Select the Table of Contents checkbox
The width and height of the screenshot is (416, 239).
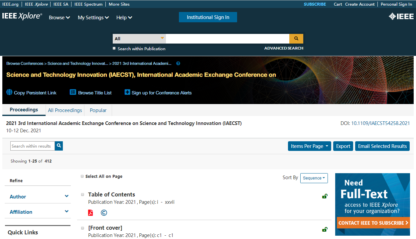click(82, 194)
